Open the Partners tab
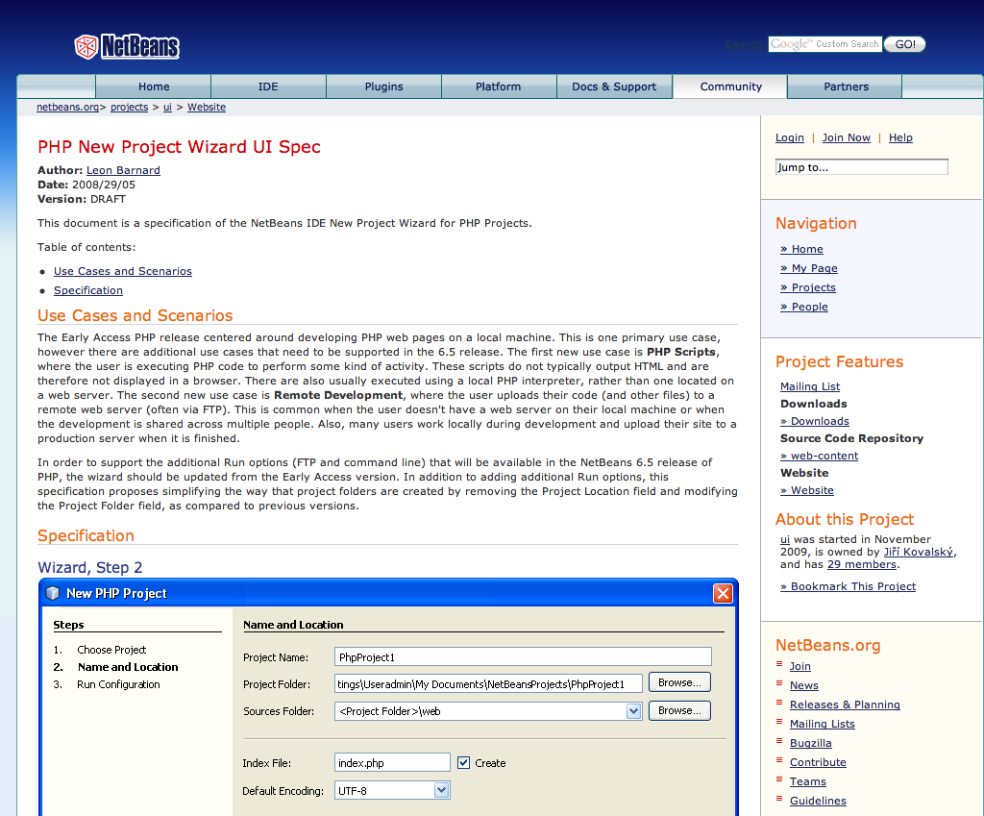Viewport: 984px width, 816px height. click(846, 87)
